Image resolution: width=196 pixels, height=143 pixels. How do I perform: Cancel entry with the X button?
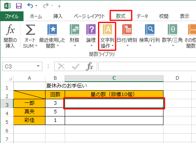[62, 66]
